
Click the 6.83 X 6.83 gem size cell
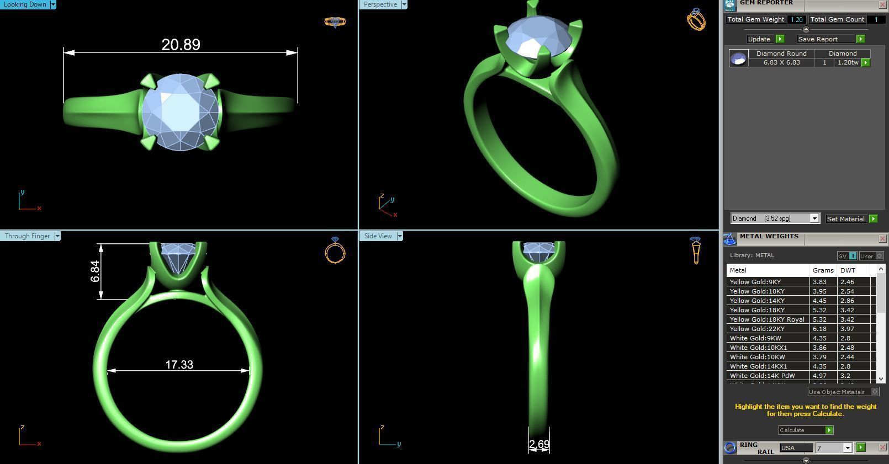[781, 62]
